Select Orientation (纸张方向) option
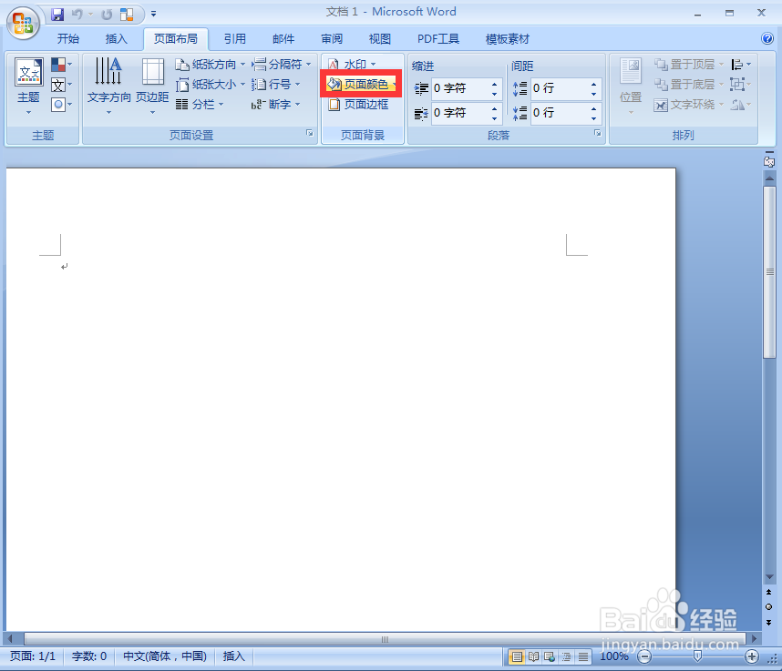Viewport: 782px width, 671px height. click(210, 65)
